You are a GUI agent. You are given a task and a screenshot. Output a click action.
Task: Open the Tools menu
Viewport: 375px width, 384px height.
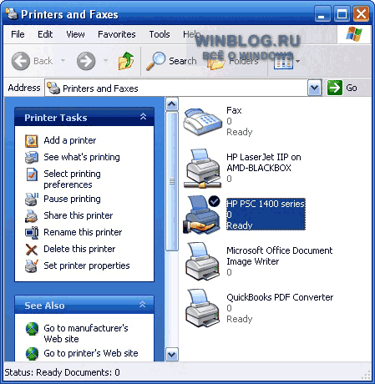[x=160, y=34]
